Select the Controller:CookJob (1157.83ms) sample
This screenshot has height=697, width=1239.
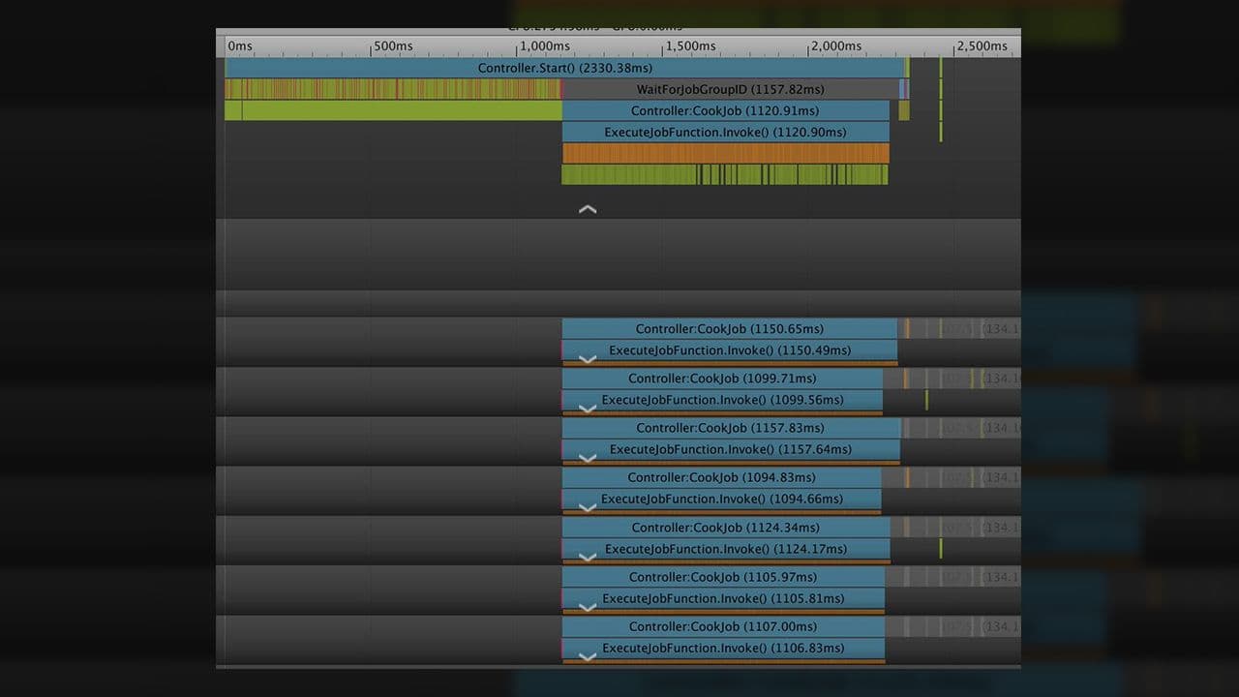[730, 428]
